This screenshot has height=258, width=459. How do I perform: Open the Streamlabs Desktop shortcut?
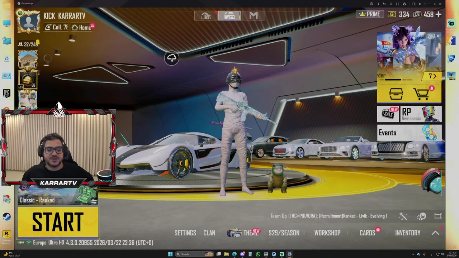click(451, 24)
